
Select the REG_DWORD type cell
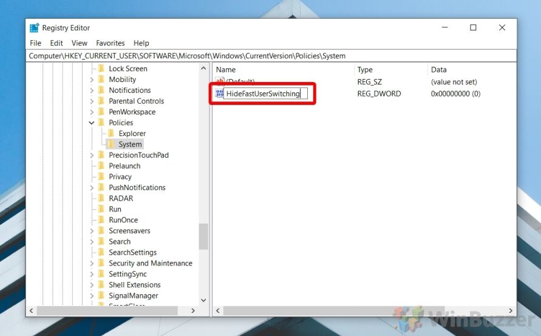pos(379,94)
